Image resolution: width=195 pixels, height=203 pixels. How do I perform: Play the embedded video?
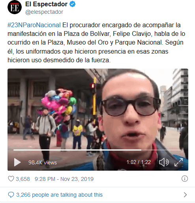point(17,162)
